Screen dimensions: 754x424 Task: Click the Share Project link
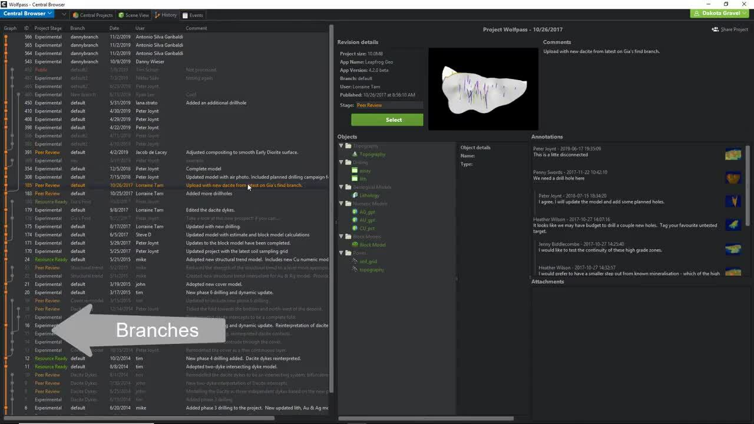point(730,29)
